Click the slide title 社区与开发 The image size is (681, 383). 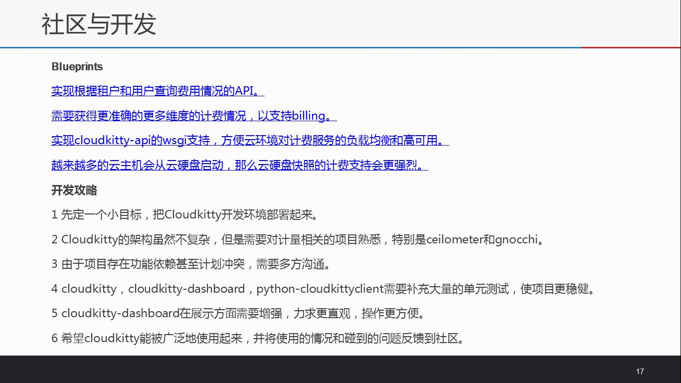click(x=99, y=24)
